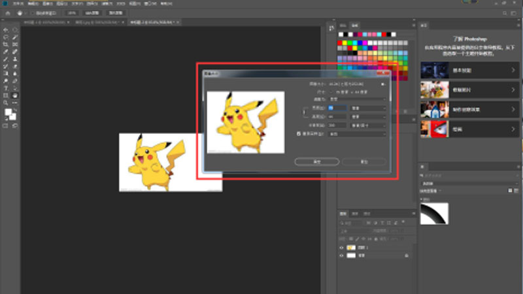Pick the red swatch in Swatches grid

(339, 43)
